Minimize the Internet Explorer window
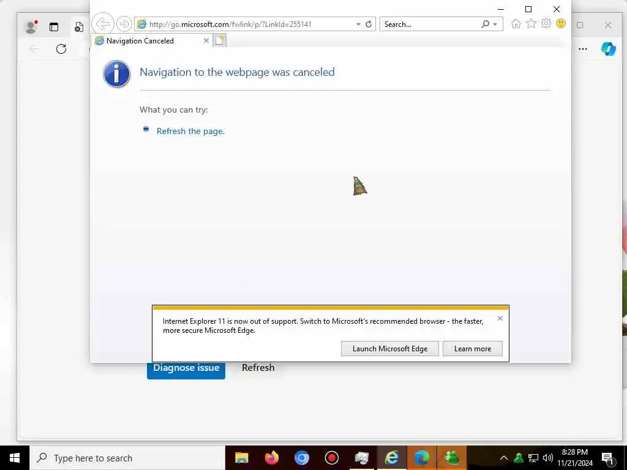The width and height of the screenshot is (627, 470). coord(501,9)
